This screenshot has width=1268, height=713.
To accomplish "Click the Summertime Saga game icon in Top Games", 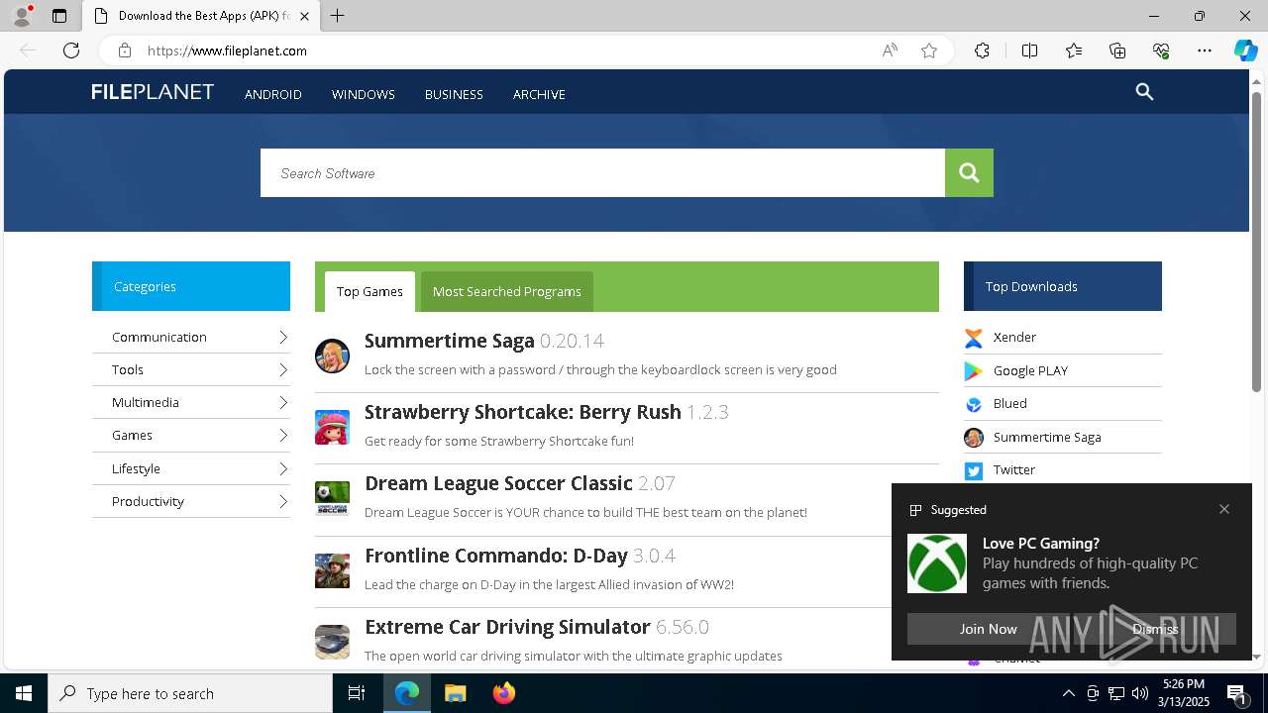I will coord(332,356).
